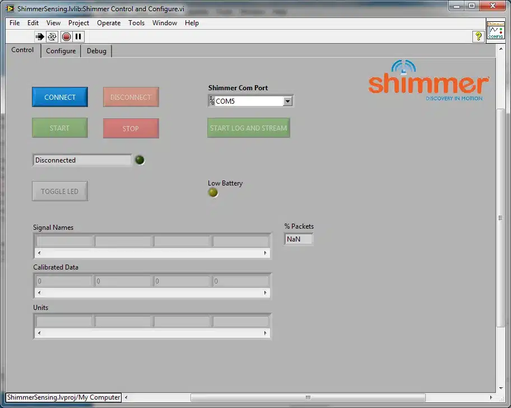Click the I/O glyph of Com Port control
Image resolution: width=511 pixels, height=408 pixels.
pos(212,101)
